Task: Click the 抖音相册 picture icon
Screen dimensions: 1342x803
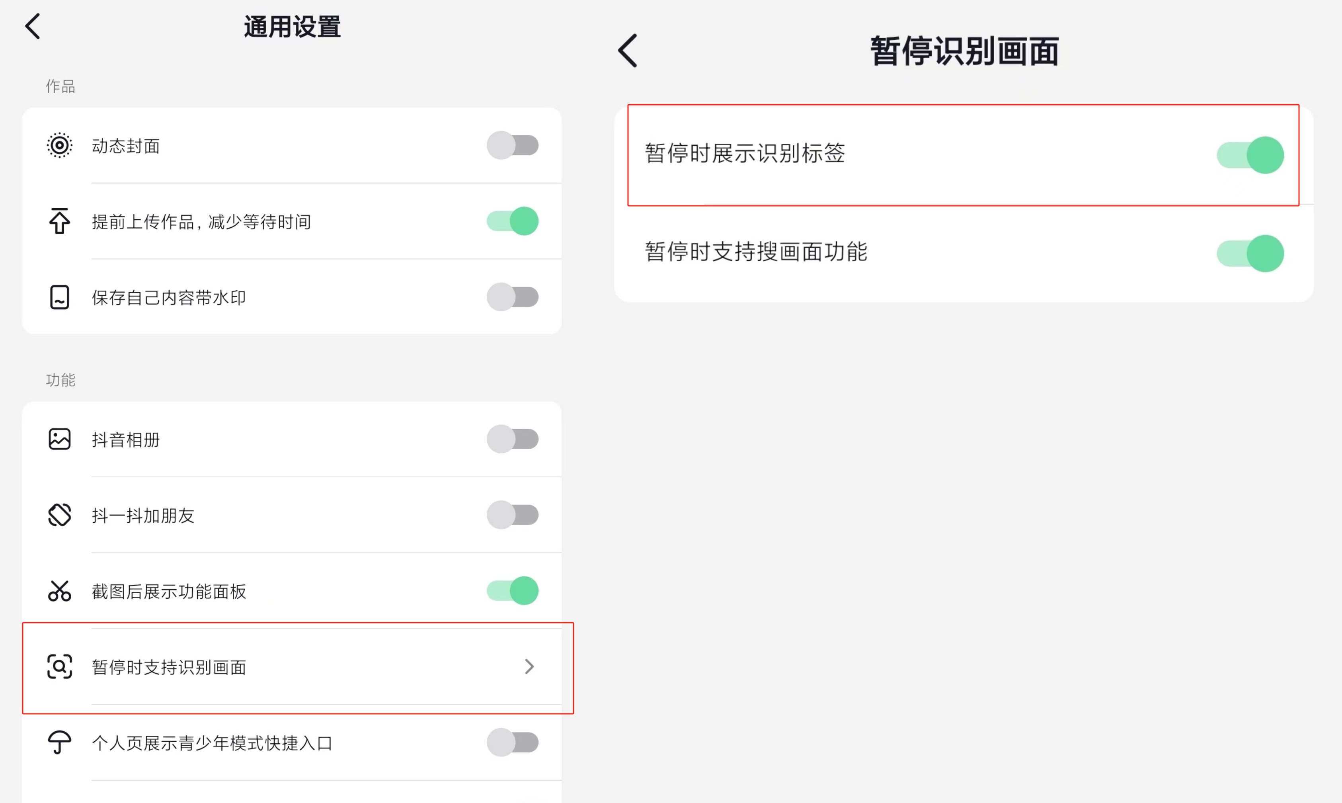Action: tap(60, 439)
